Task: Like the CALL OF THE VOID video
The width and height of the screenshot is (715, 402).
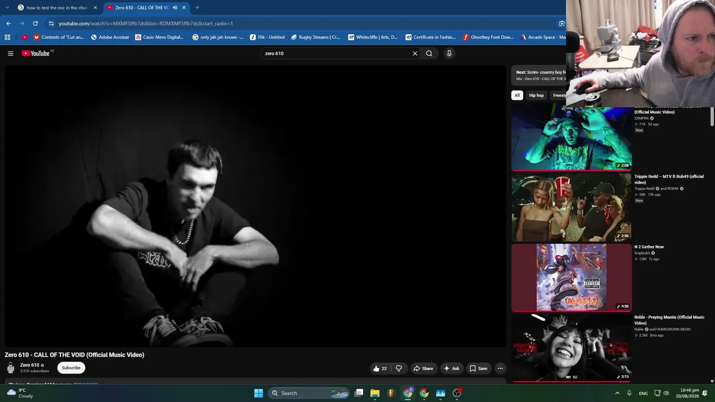Action: pos(380,368)
